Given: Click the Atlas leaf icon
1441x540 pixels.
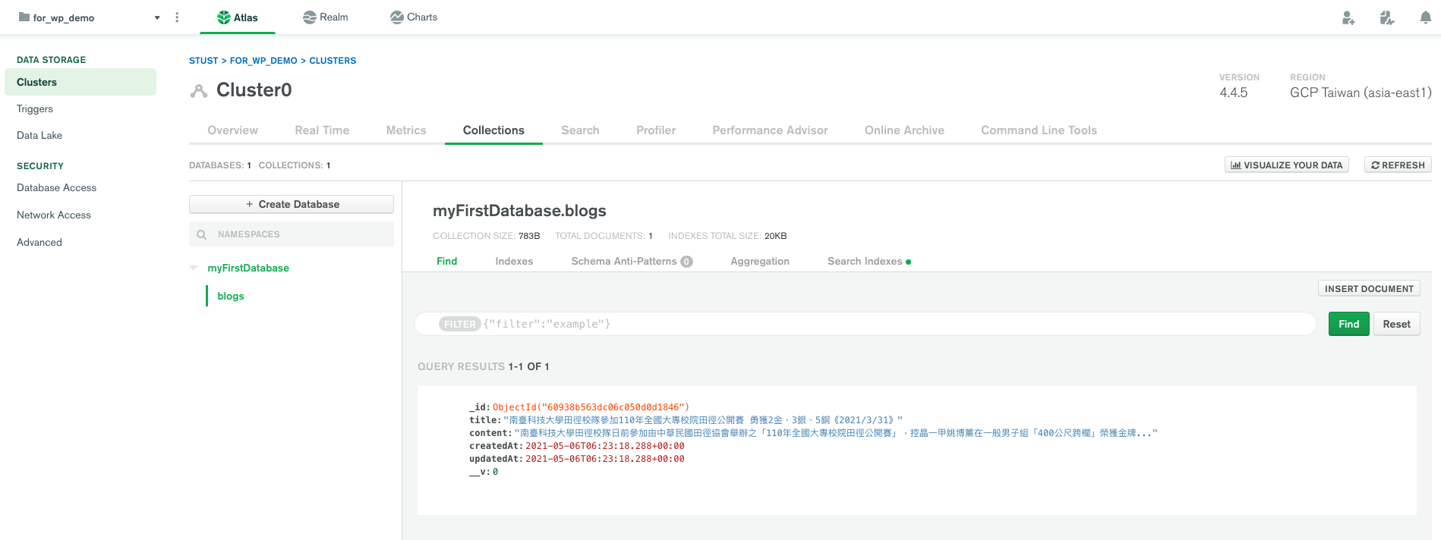Looking at the screenshot, I should pos(223,17).
